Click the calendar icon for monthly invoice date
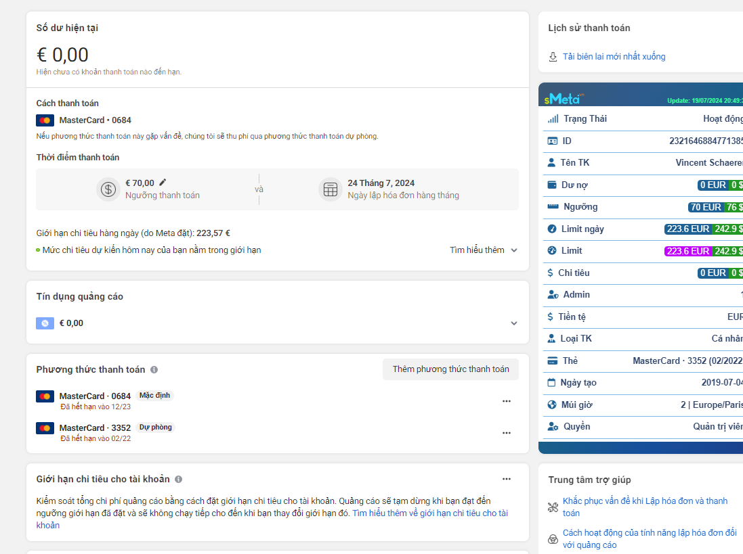This screenshot has width=743, height=554. [x=331, y=189]
